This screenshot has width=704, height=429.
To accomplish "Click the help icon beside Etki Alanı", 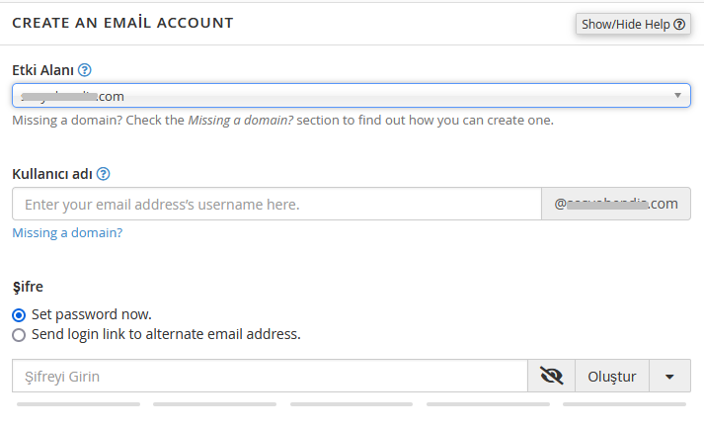I will tap(84, 70).
